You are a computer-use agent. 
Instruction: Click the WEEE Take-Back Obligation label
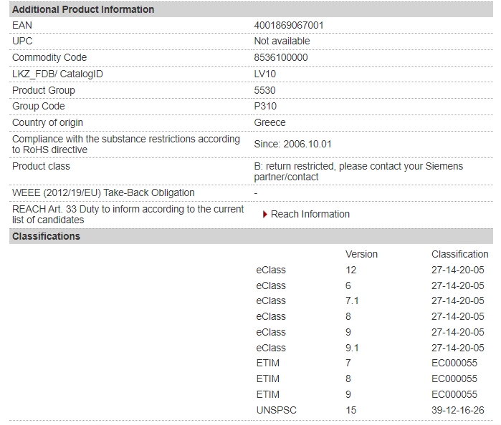103,192
